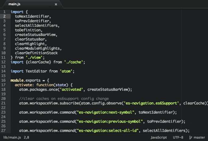
Task: Click the 2,8 cursor position indicator
Action: (26, 138)
